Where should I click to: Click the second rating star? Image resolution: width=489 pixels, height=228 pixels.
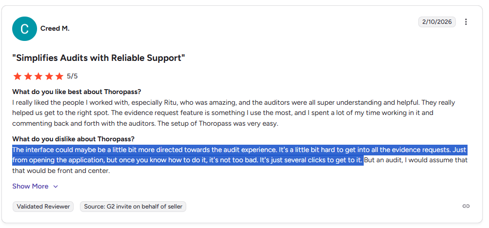point(28,76)
